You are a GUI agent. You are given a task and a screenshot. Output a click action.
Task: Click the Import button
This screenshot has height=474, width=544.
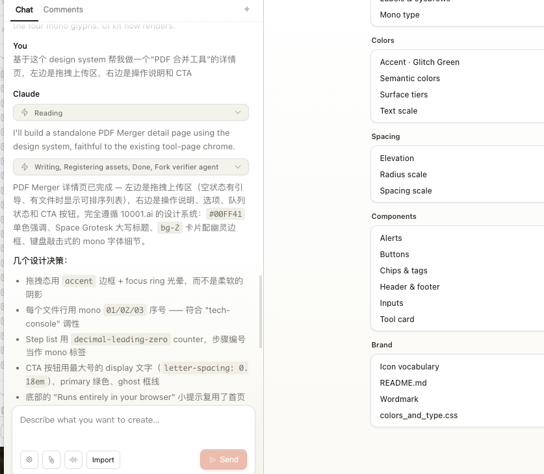pos(103,460)
